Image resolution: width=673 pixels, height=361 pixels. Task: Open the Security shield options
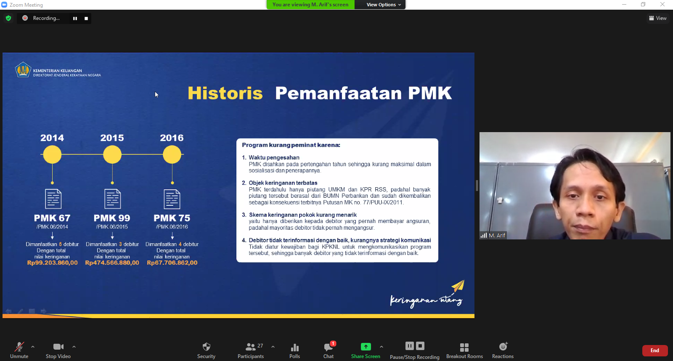[206, 350]
